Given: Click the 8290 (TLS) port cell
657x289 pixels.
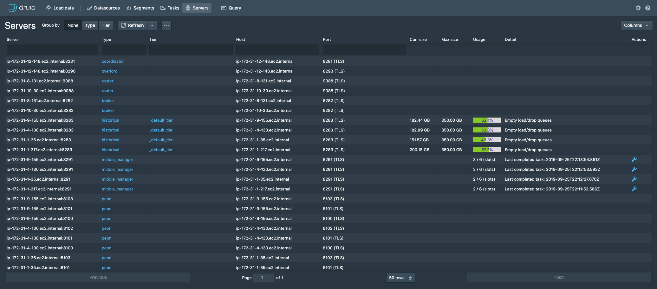Looking at the screenshot, I should 333,71.
